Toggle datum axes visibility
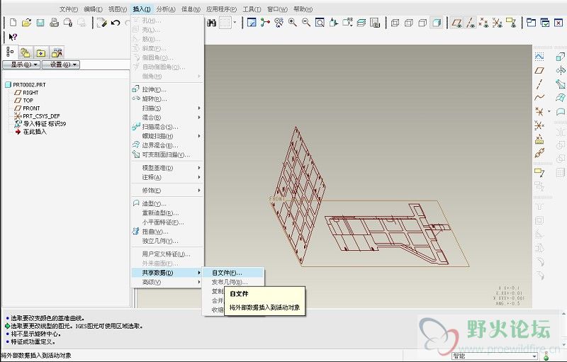This screenshot has width=567, height=362. (x=471, y=23)
